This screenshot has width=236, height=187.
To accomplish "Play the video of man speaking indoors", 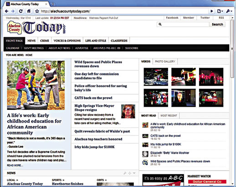I will [x=184, y=98].
